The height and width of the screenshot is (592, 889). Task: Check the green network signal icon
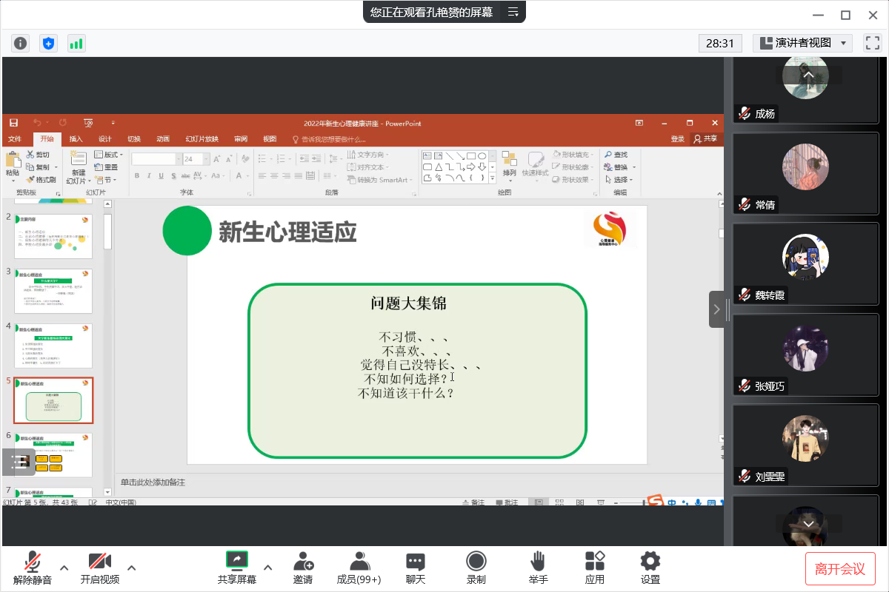click(x=76, y=44)
